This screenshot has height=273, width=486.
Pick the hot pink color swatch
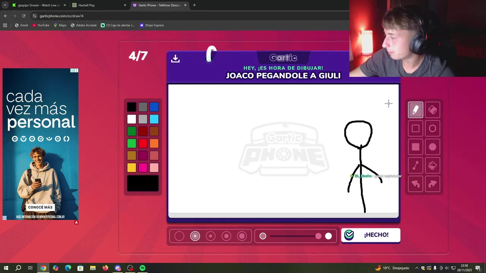143,168
